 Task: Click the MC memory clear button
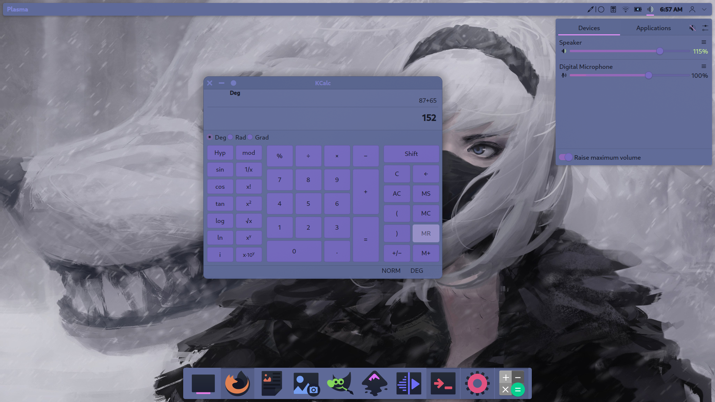click(x=426, y=213)
